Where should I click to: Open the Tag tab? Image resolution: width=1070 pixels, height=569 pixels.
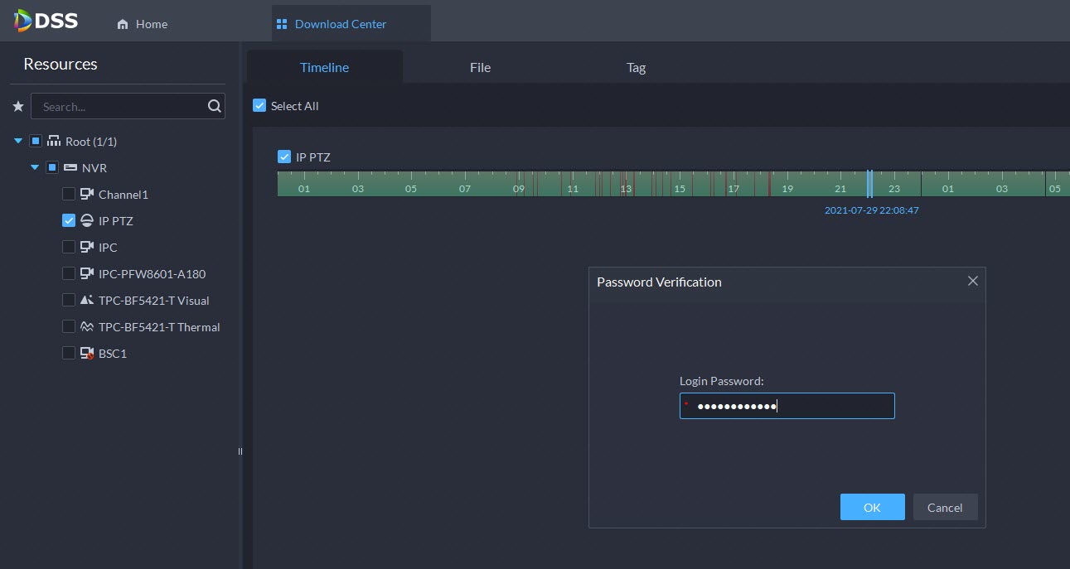tap(636, 68)
